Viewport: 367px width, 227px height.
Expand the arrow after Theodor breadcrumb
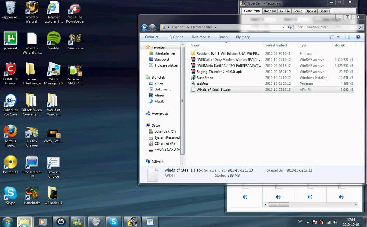click(188, 27)
